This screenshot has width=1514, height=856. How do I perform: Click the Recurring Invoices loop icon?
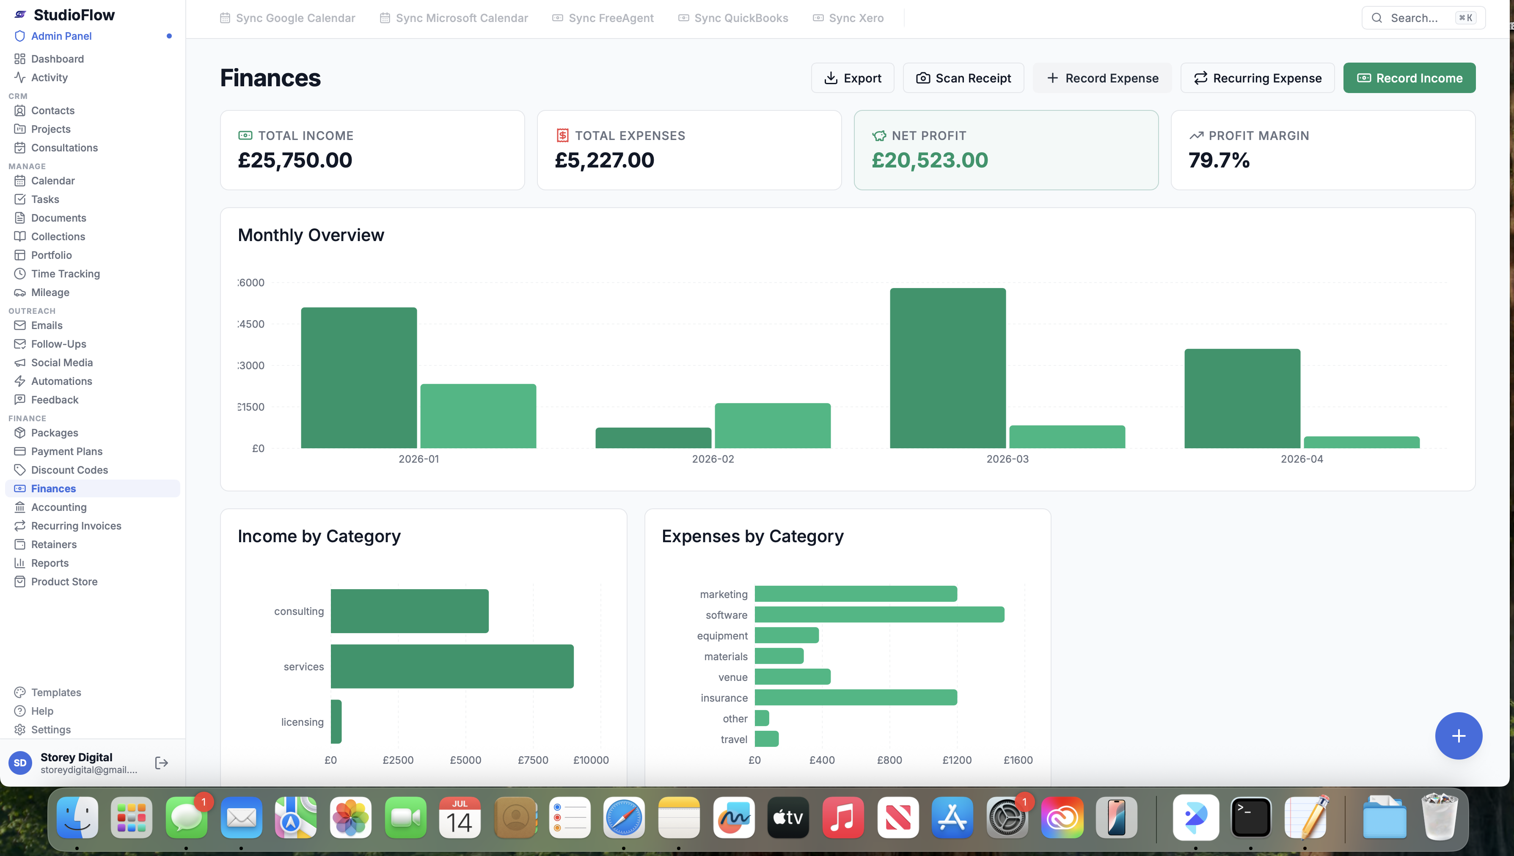[x=20, y=526]
